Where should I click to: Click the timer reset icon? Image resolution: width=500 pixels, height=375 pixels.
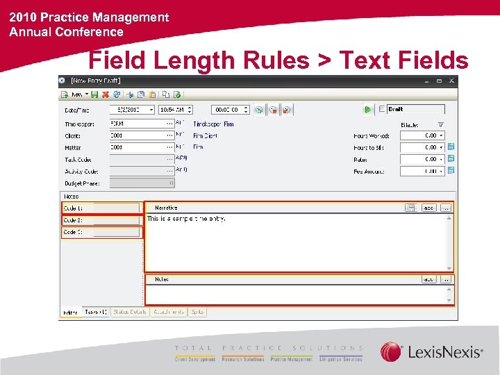tap(287, 110)
